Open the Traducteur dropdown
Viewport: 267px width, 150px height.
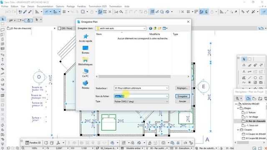167,88
